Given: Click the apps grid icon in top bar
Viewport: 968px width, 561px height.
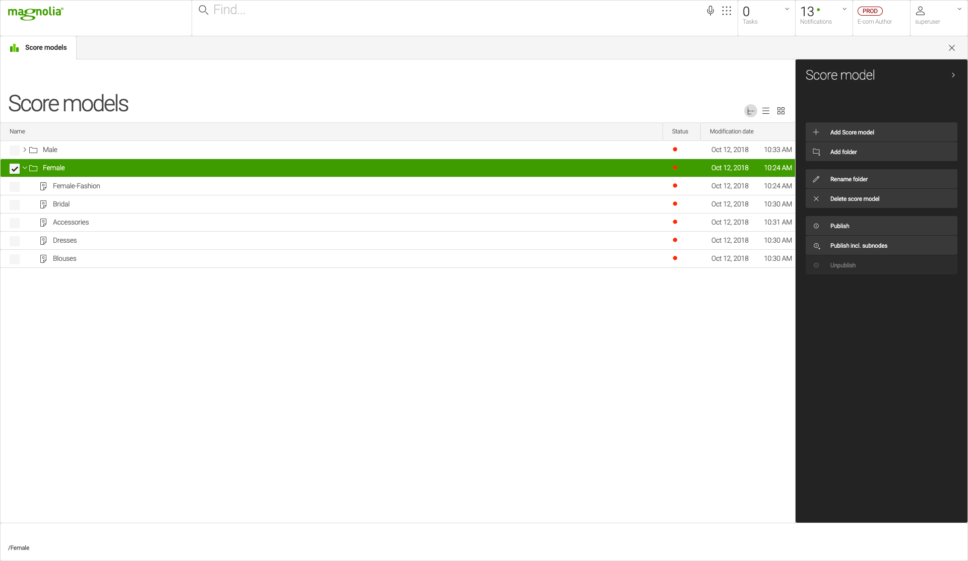Looking at the screenshot, I should [x=727, y=11].
